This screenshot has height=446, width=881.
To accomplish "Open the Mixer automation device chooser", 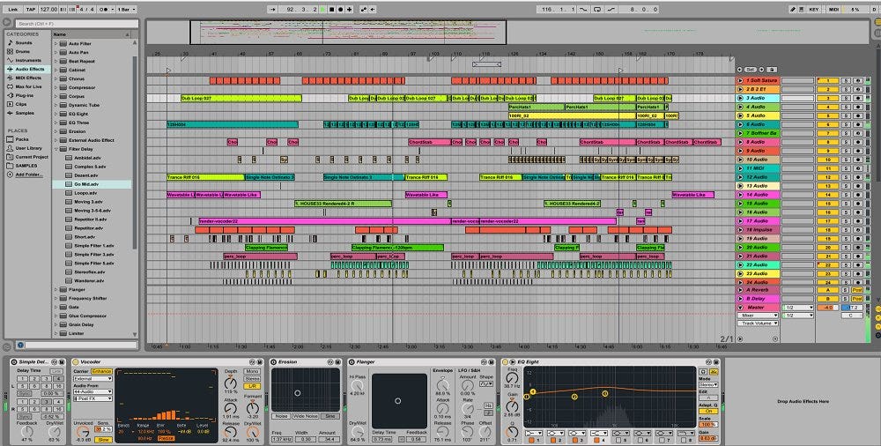I will click(x=758, y=316).
